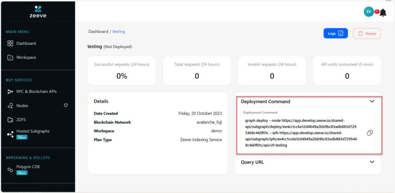Click the 9+ notification badge
This screenshot has width=395, height=193.
(377, 12)
